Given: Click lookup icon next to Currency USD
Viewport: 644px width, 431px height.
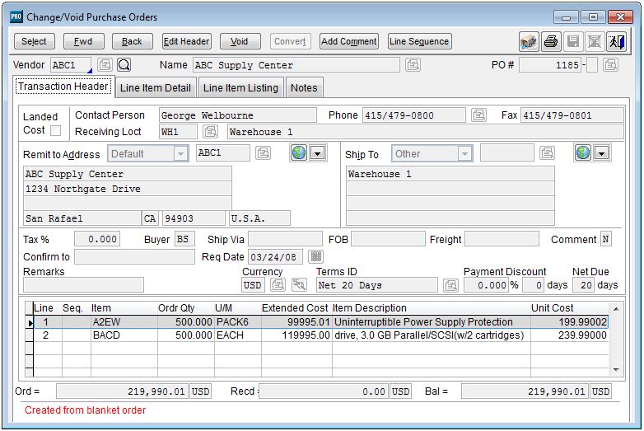Looking at the screenshot, I should pos(278,285).
